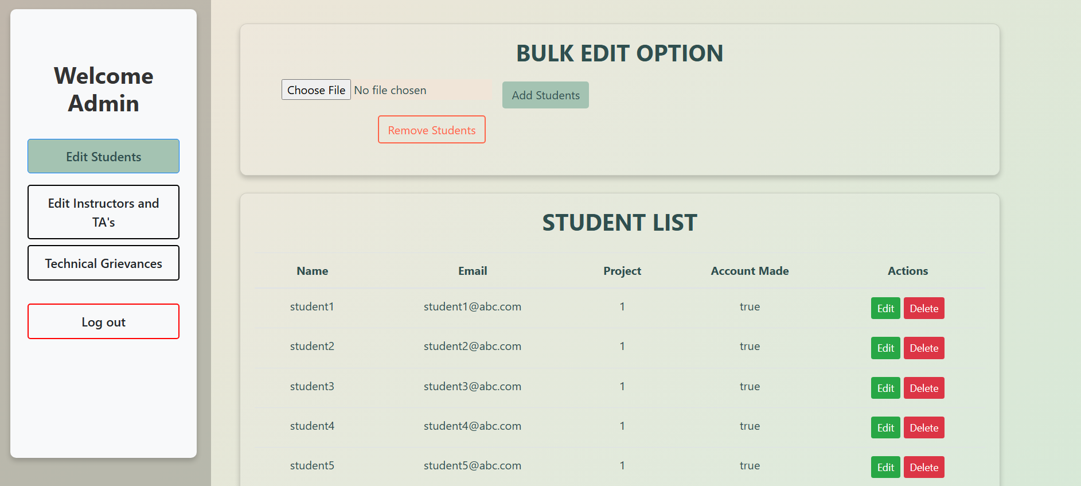The width and height of the screenshot is (1081, 486).
Task: Select the student5@abc.com email cell
Action: click(x=473, y=465)
